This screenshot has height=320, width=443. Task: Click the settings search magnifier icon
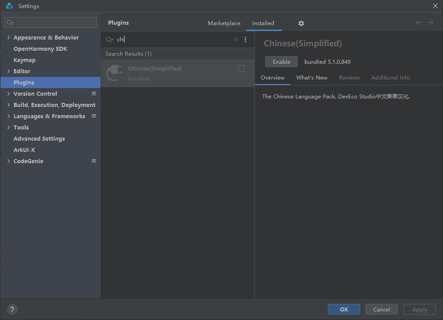(x=10, y=22)
